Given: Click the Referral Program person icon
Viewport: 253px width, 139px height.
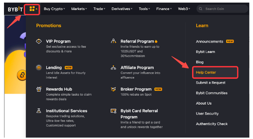Looking at the screenshot, I should pos(113,41).
